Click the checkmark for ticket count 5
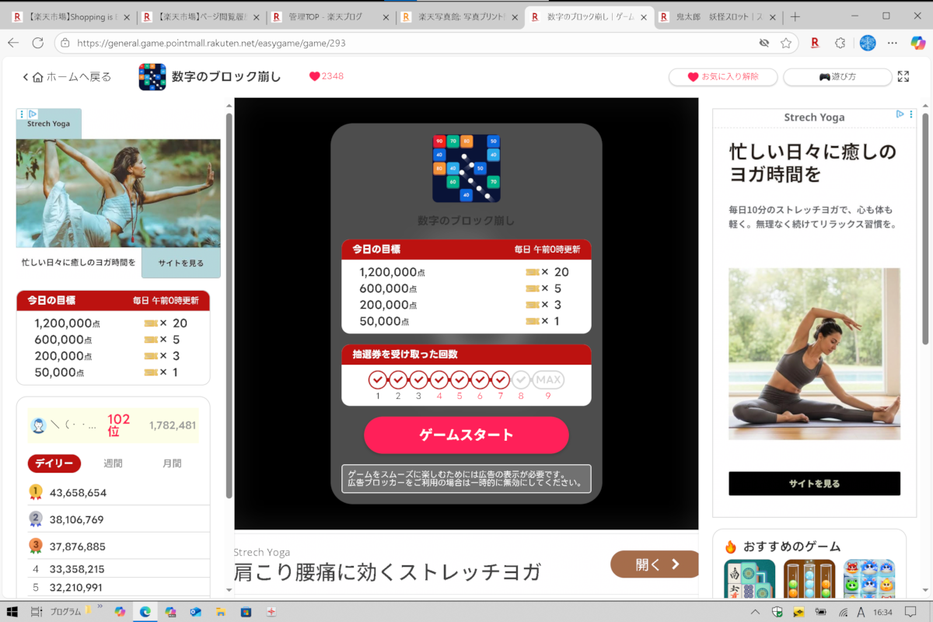 (x=460, y=380)
